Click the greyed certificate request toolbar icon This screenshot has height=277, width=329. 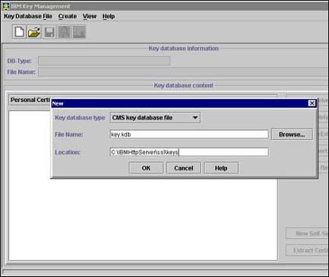click(64, 32)
